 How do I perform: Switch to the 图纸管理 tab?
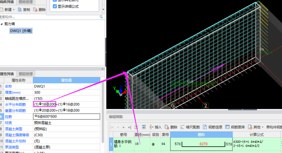point(26,2)
